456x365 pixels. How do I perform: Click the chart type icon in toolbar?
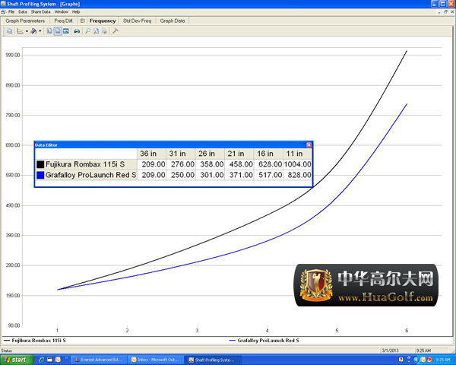coord(18,31)
